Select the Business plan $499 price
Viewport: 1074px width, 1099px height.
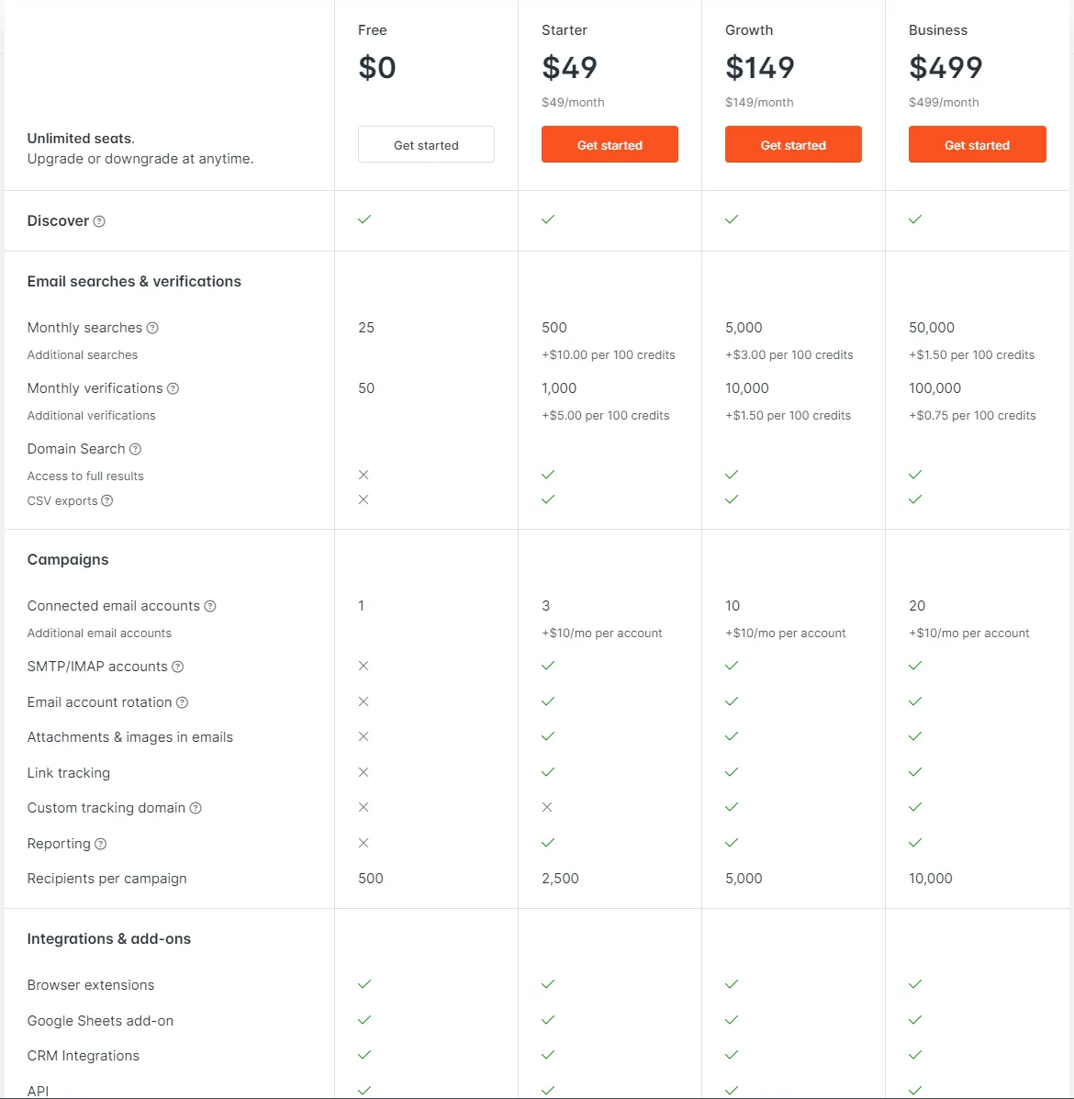coord(945,67)
